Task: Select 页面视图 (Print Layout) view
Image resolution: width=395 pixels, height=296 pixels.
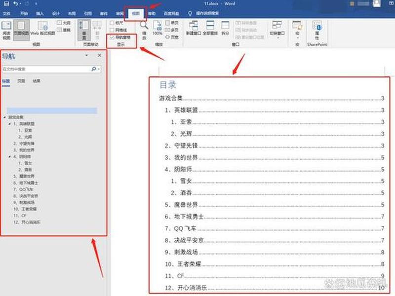Action: click(x=21, y=30)
